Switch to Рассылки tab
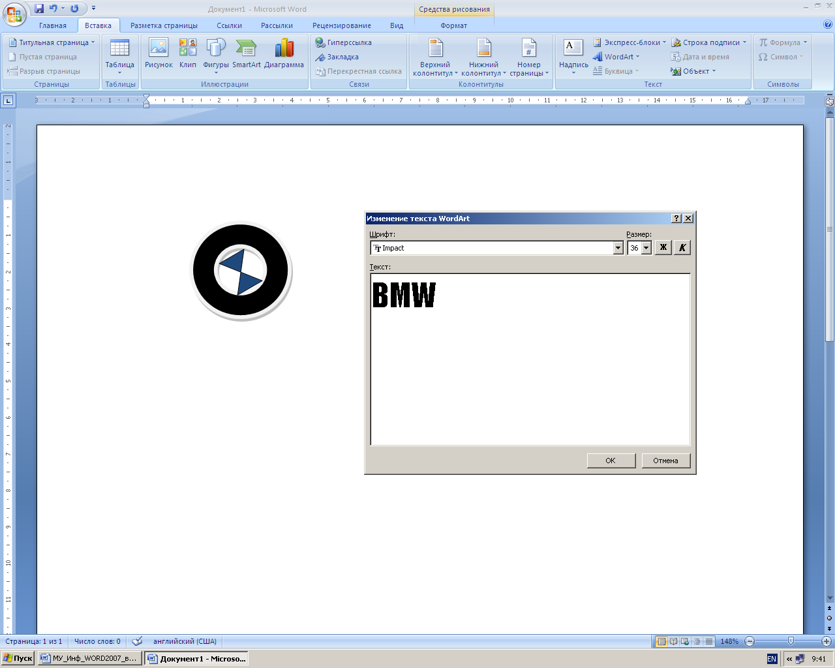 click(277, 25)
